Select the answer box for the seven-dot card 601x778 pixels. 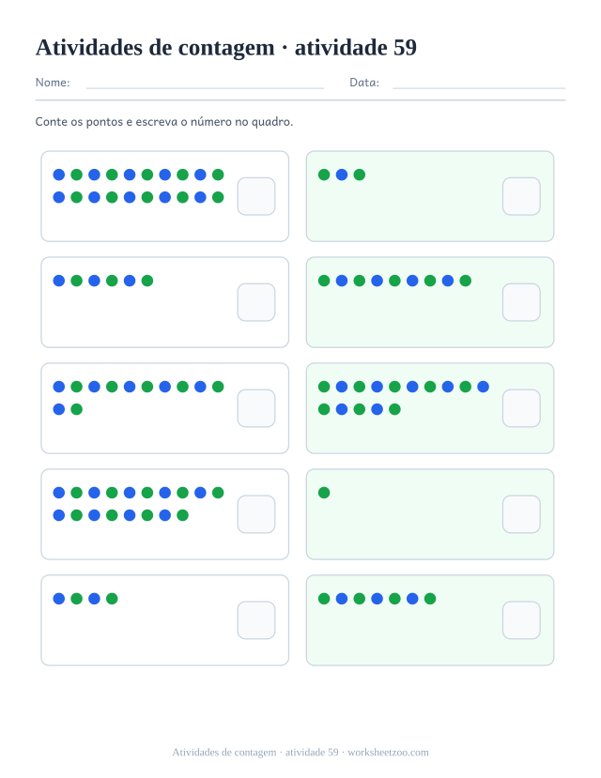point(521,620)
